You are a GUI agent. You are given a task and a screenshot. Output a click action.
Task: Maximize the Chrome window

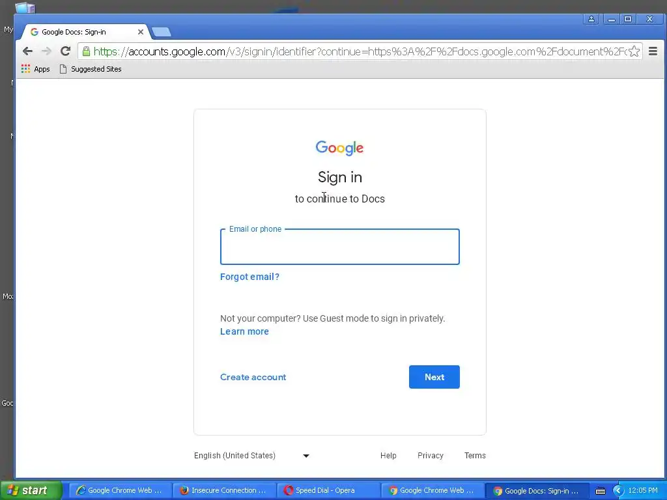[x=628, y=19]
